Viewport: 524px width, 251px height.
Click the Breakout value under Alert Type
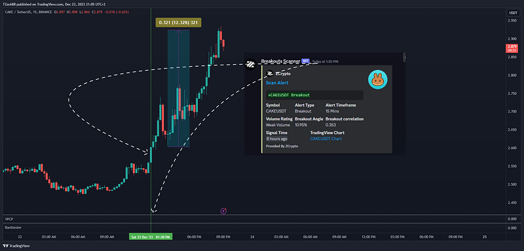tap(303, 111)
